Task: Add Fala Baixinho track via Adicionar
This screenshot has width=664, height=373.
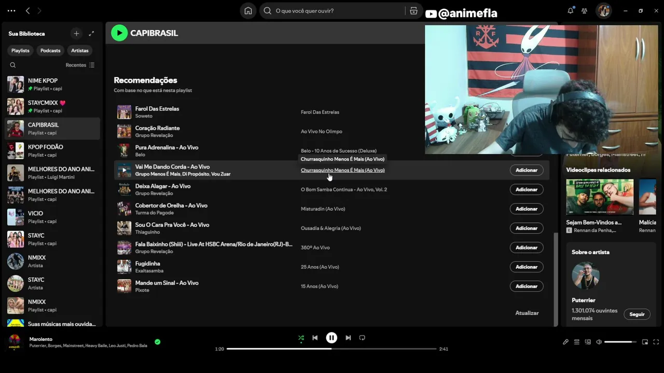Action: click(x=527, y=248)
